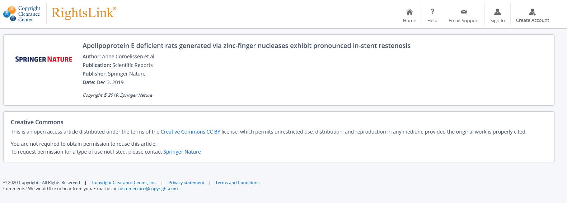Click the RightsLink logo

click(84, 13)
